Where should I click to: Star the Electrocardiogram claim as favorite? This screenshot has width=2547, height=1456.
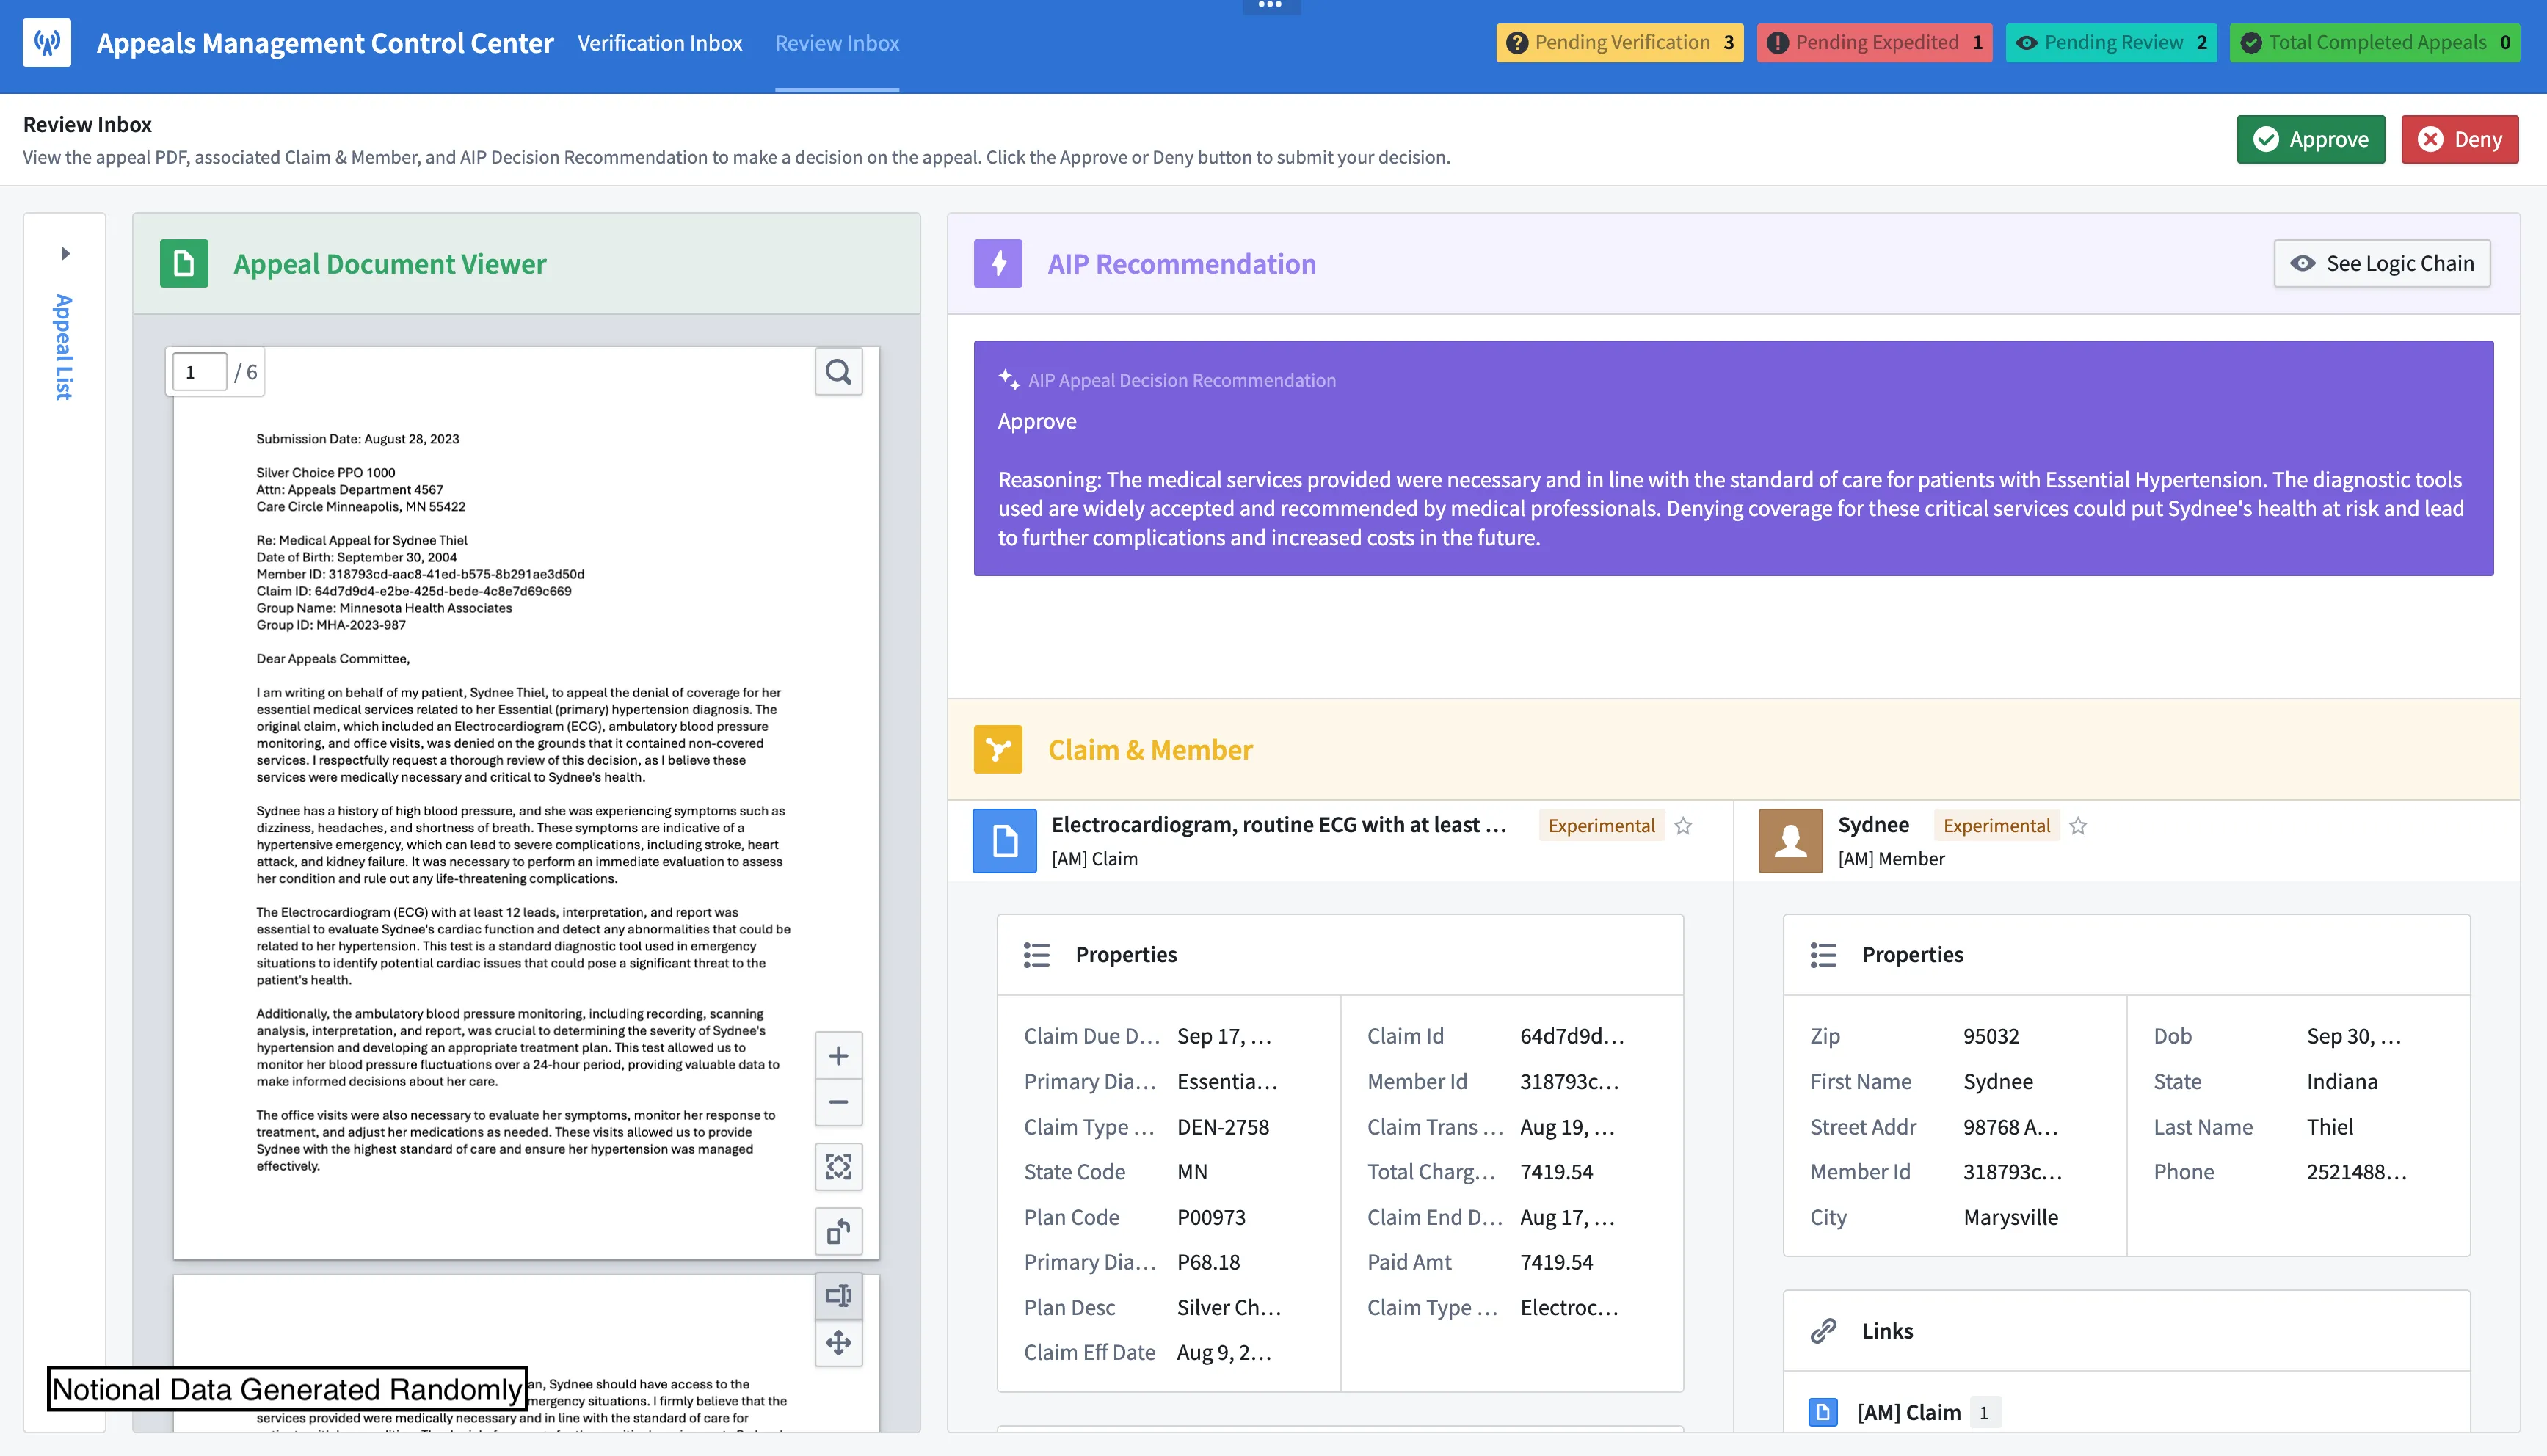(x=1683, y=826)
